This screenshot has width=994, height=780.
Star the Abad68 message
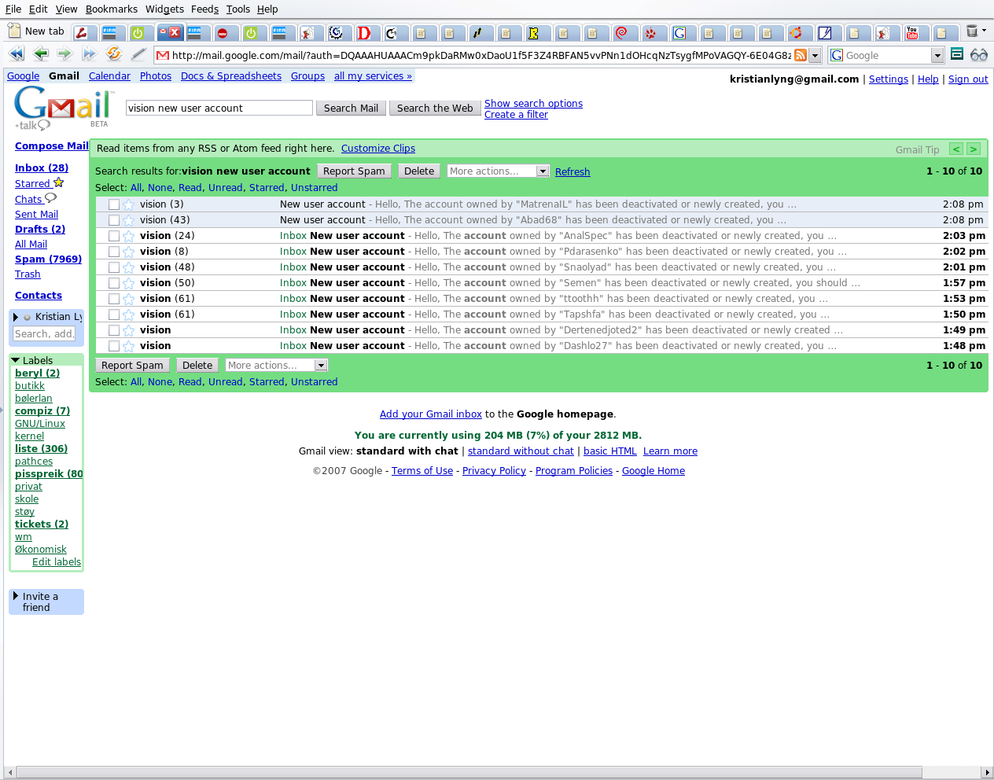[128, 220]
